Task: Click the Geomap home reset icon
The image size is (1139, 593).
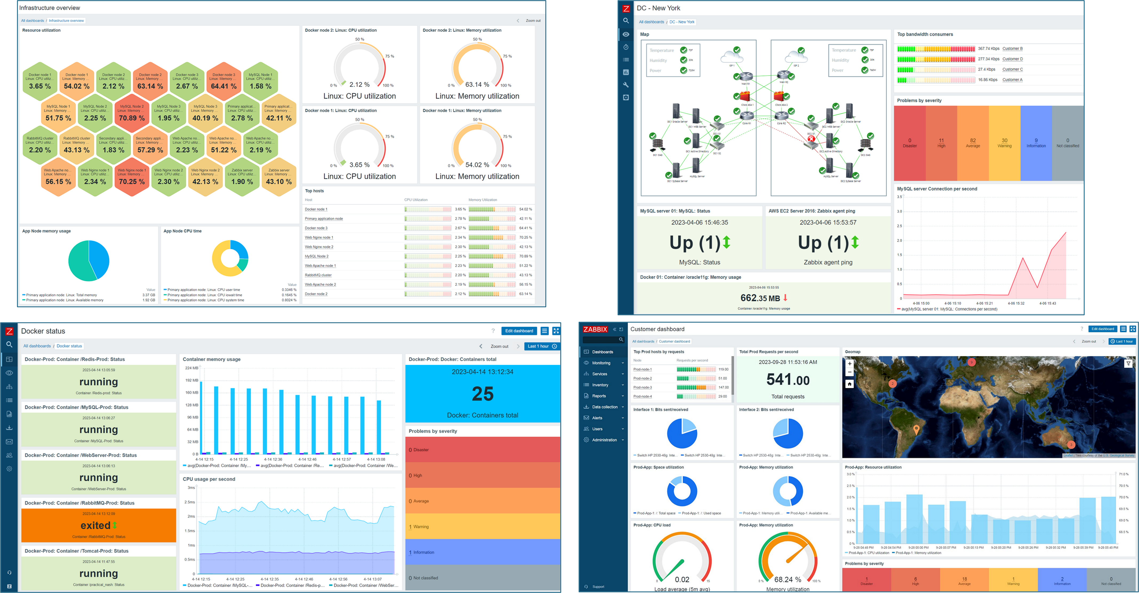Action: click(x=849, y=384)
